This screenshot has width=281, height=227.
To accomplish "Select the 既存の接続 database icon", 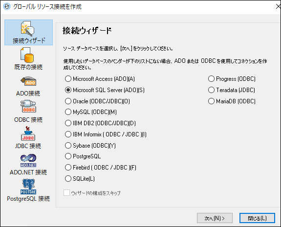I will tap(27, 55).
